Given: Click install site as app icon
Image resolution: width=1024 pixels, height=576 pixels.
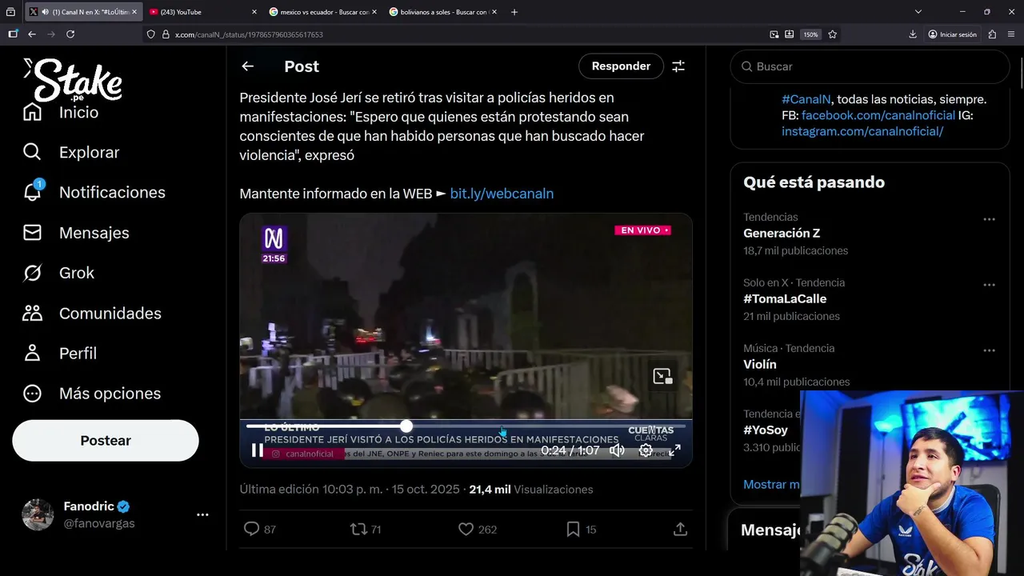Looking at the screenshot, I should tap(790, 34).
